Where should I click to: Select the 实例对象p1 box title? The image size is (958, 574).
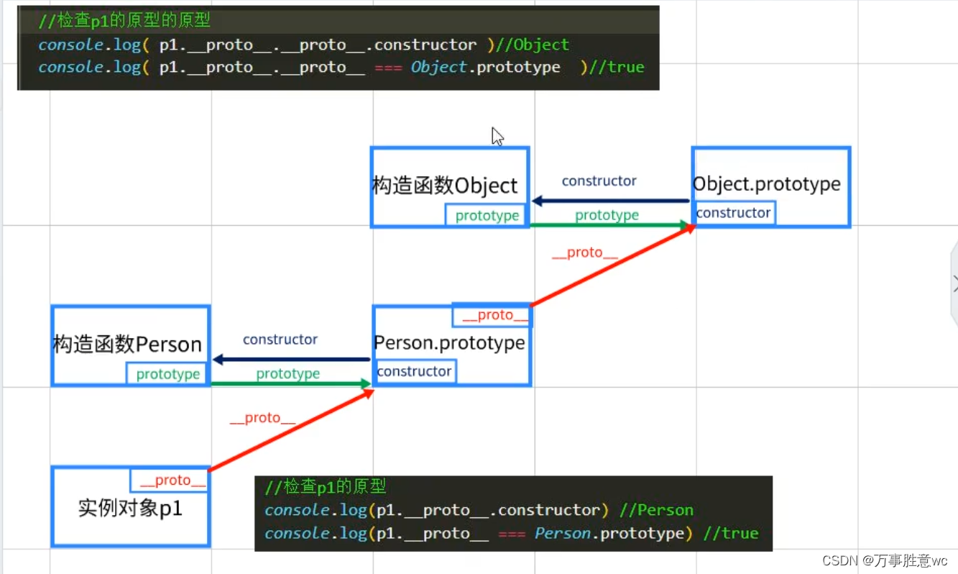click(x=130, y=509)
